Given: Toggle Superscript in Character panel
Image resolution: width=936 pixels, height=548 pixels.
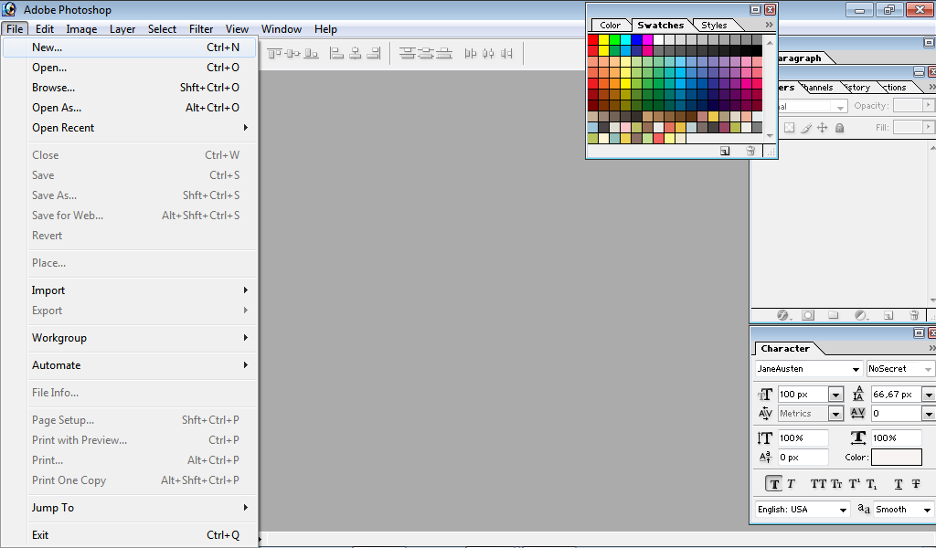Looking at the screenshot, I should 855,483.
